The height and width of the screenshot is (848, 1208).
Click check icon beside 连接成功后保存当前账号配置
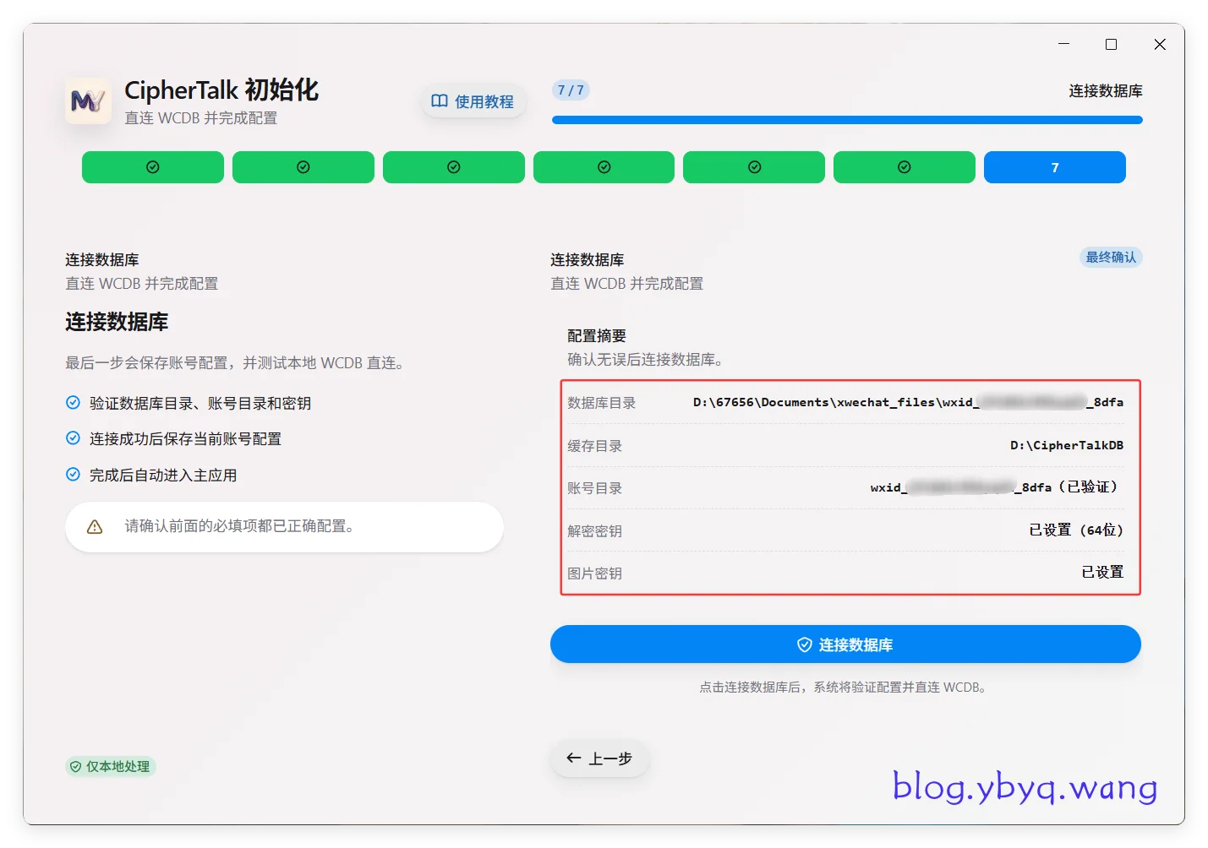tap(74, 438)
